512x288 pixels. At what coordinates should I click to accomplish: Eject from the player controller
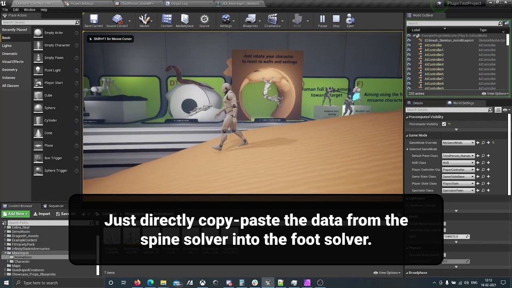tap(350, 21)
